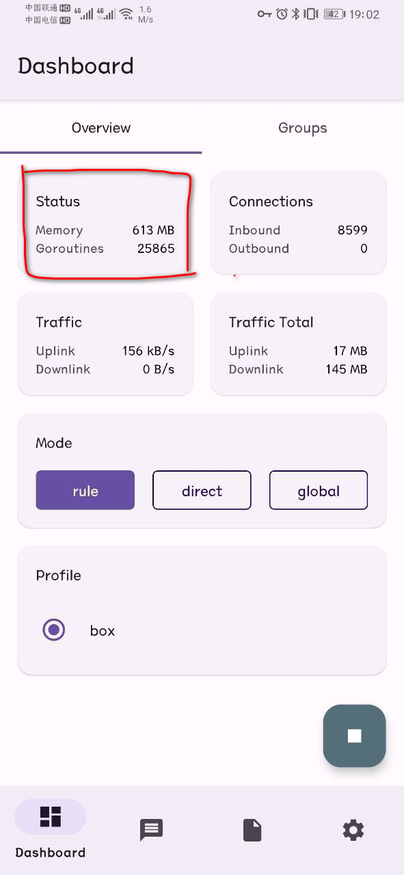The height and width of the screenshot is (875, 404).
Task: Select the Overview tab
Action: tap(100, 128)
